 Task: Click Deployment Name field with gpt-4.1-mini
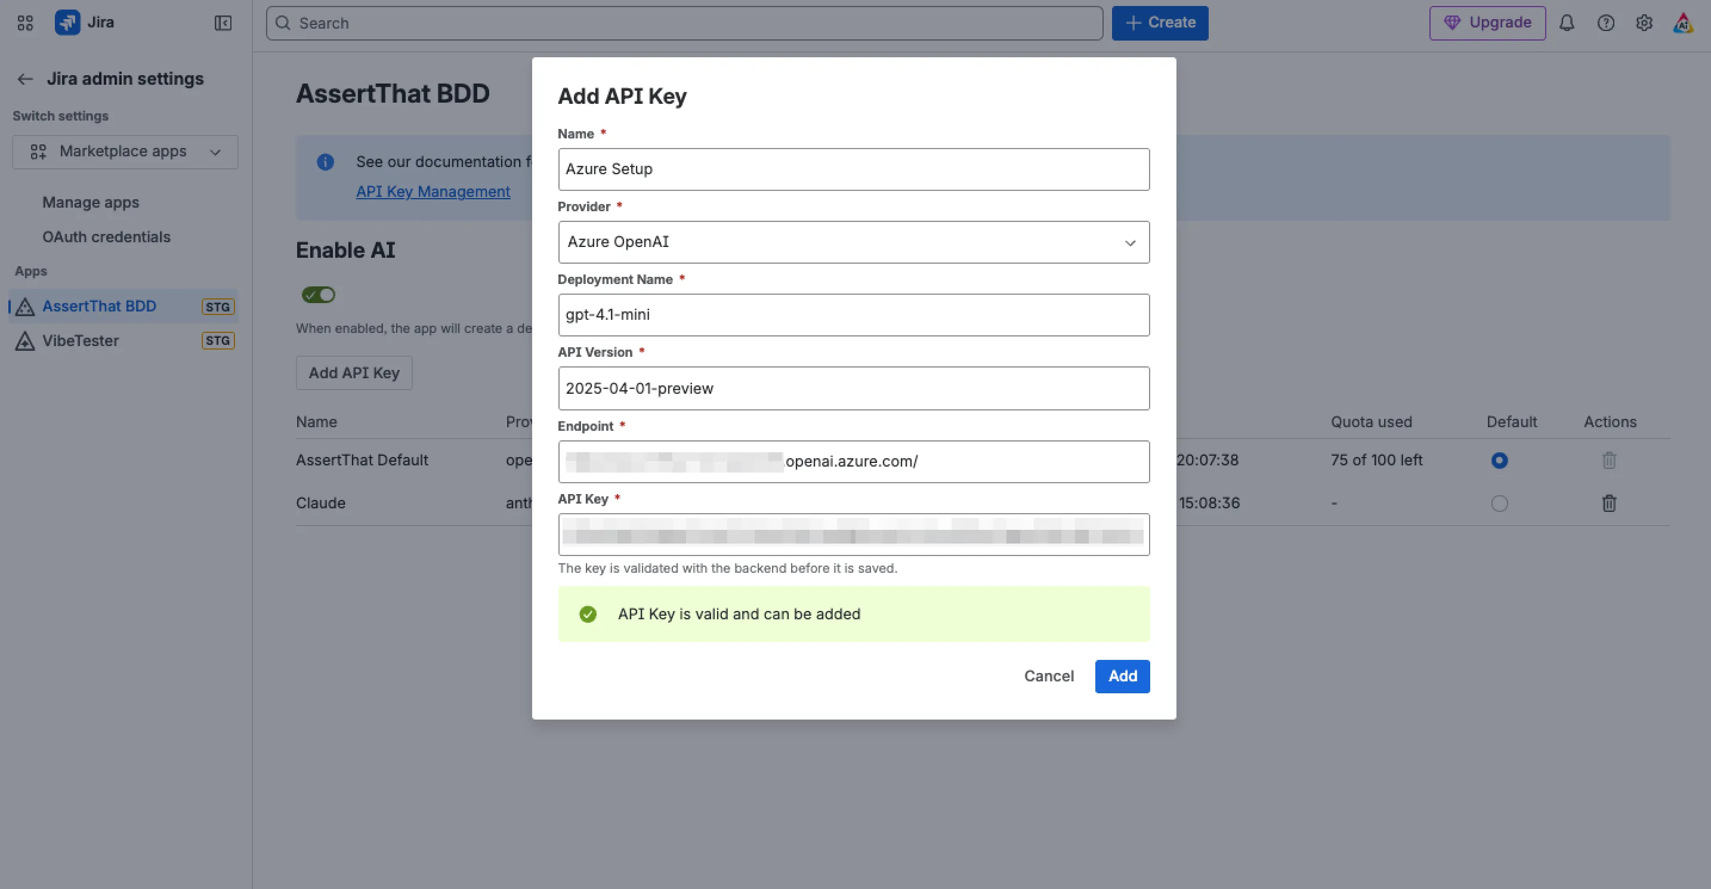pos(854,315)
